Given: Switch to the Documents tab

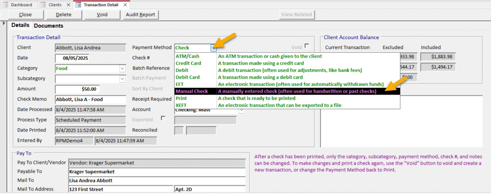Looking at the screenshot, I should (48, 25).
